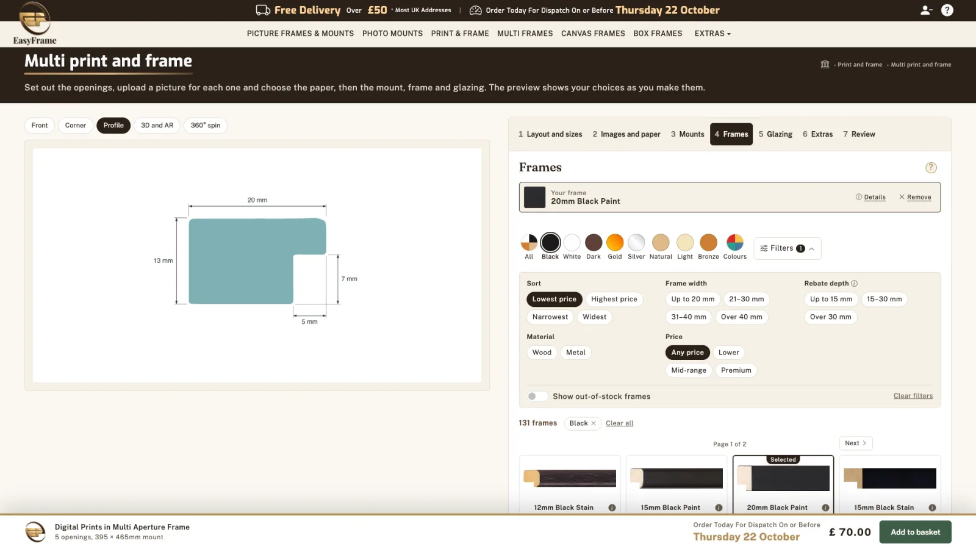Remove the Black filter chip
The height and width of the screenshot is (549, 976).
[594, 423]
